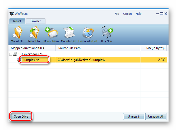Open the Mounted list icon
Image resolution: width=177 pixels, height=130 pixels.
69,32
